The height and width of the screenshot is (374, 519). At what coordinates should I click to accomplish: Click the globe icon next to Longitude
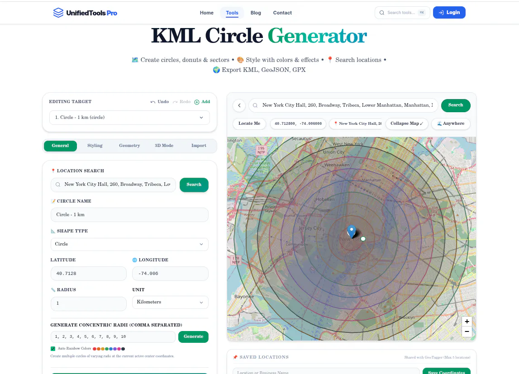tap(134, 260)
